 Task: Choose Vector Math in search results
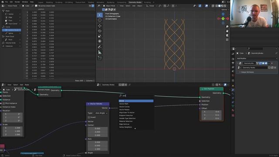(136, 104)
